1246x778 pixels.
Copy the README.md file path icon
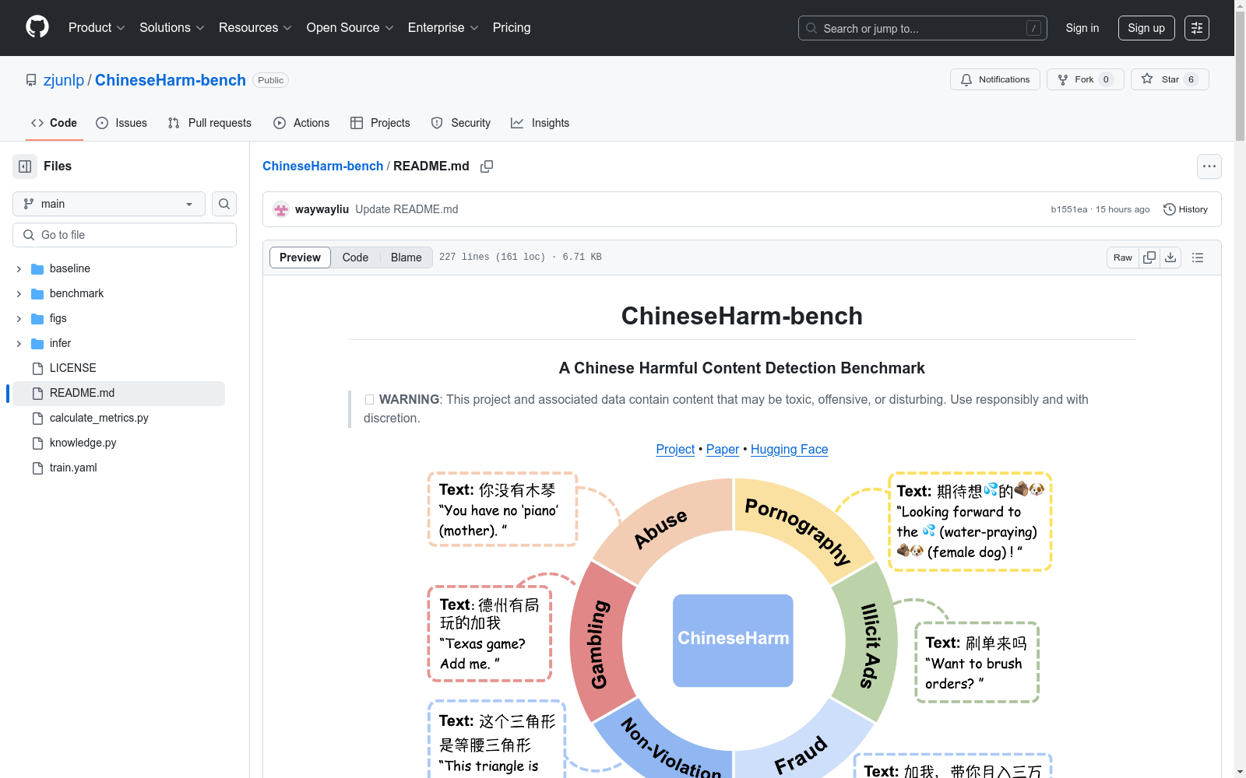coord(487,166)
